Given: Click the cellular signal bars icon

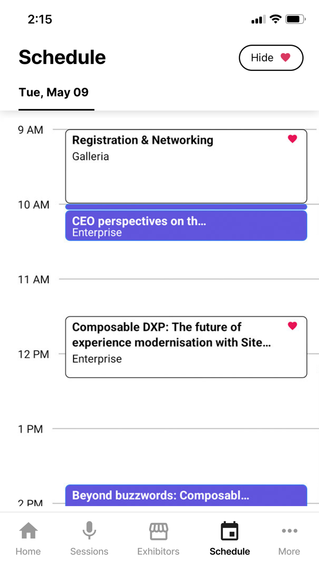Looking at the screenshot, I should [x=258, y=19].
